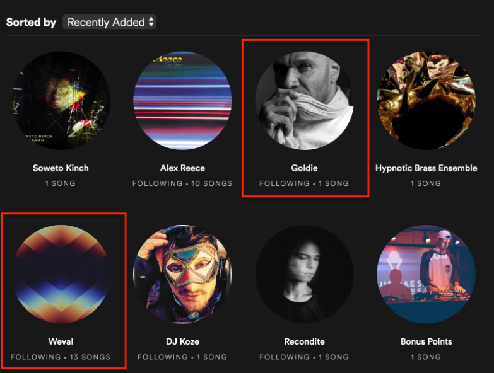Open Hypnotic Brass Ensemble name link
The image size is (494, 373).
tap(426, 168)
